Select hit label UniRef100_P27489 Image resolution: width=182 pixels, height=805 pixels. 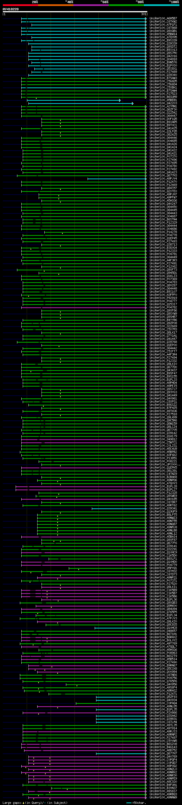(x=163, y=72)
